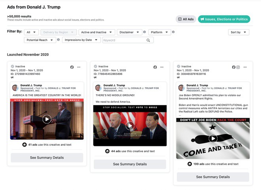Viewport: 261px width, 190px height.
Task: Expand the Impressions by Date filter
Action: (81, 40)
